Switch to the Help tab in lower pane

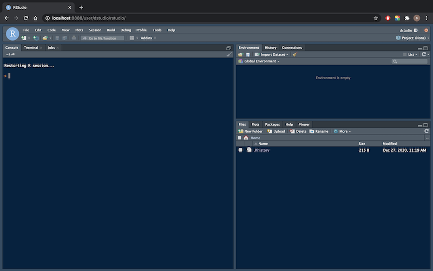point(289,125)
